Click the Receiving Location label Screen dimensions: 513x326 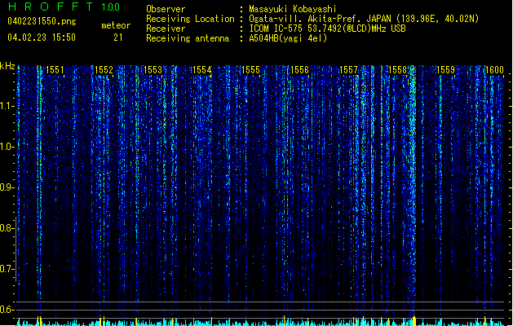[190, 19]
